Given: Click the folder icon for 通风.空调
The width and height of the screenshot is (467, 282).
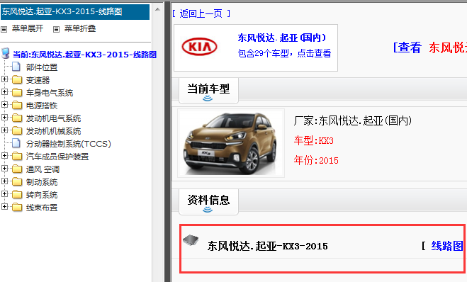Looking at the screenshot, I should point(17,169).
